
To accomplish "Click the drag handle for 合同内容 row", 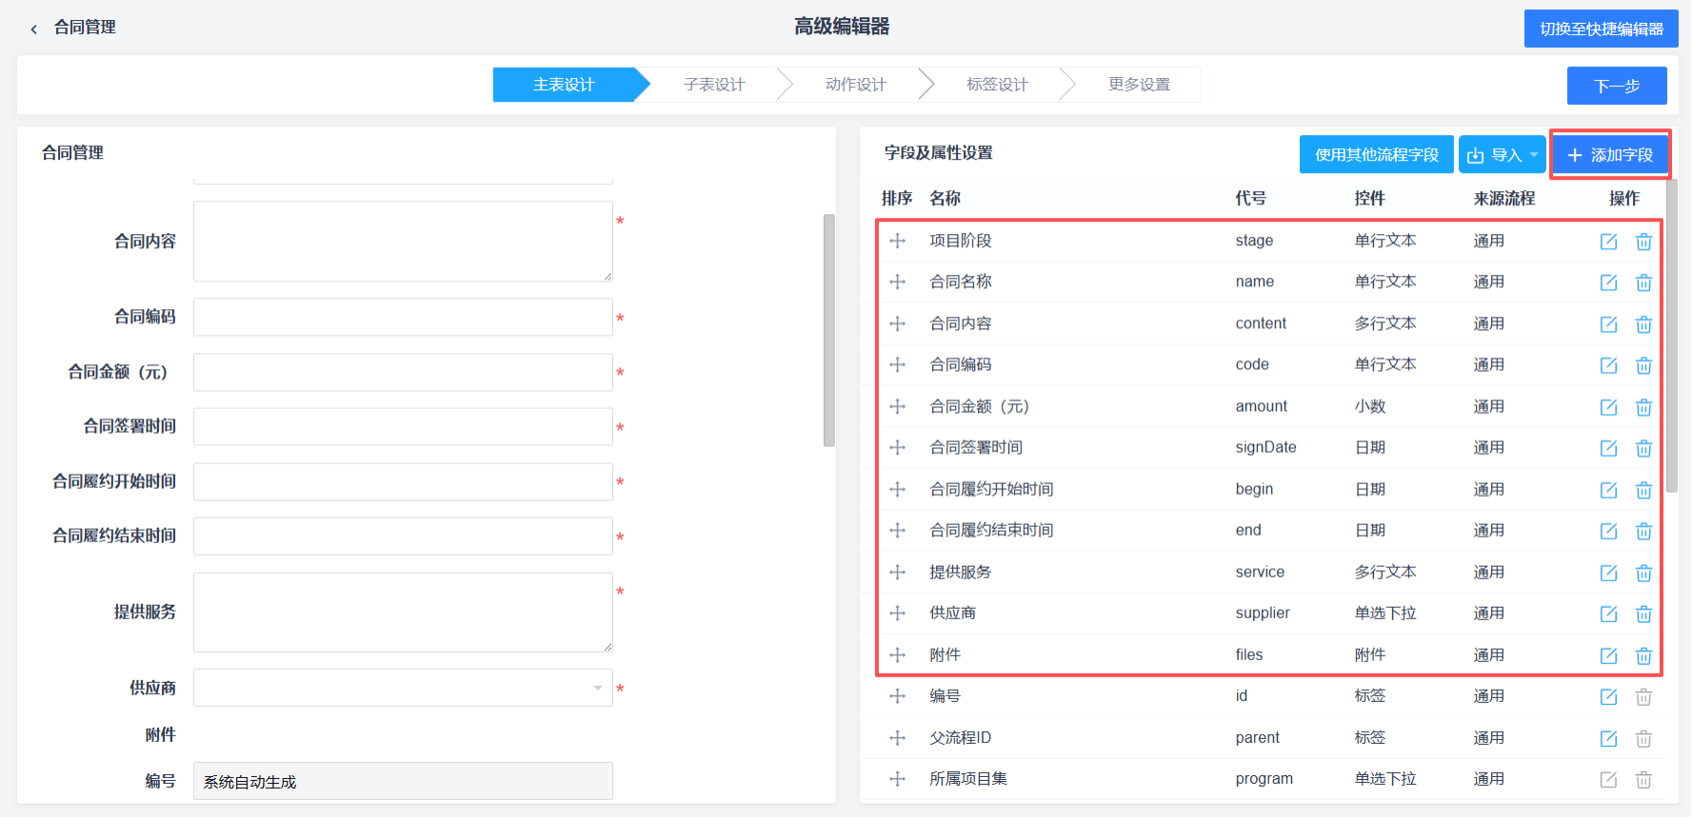I will tap(897, 323).
